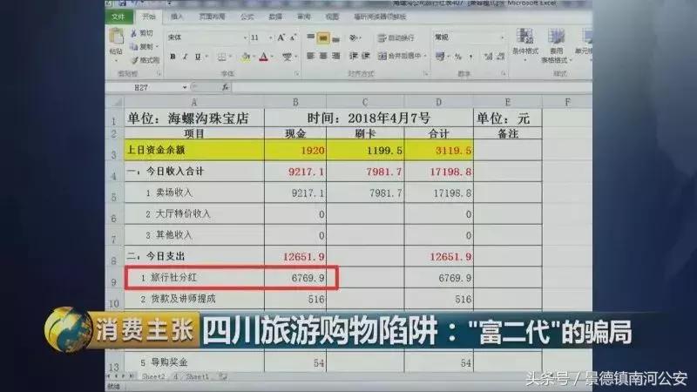697x392 pixels.
Task: Select the yellow cell 上日资金余额
Action: [194, 150]
